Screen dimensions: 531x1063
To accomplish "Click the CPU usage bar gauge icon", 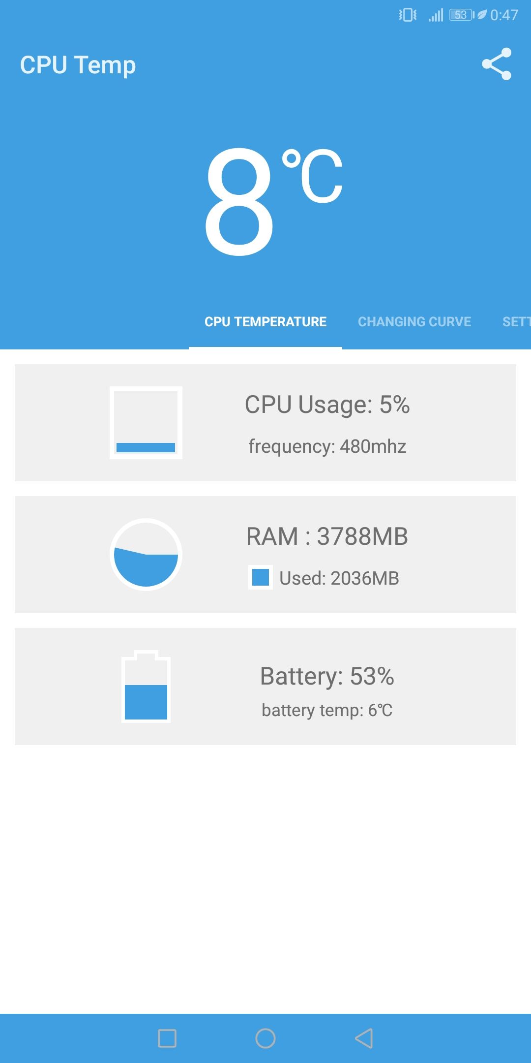I will (x=146, y=423).
